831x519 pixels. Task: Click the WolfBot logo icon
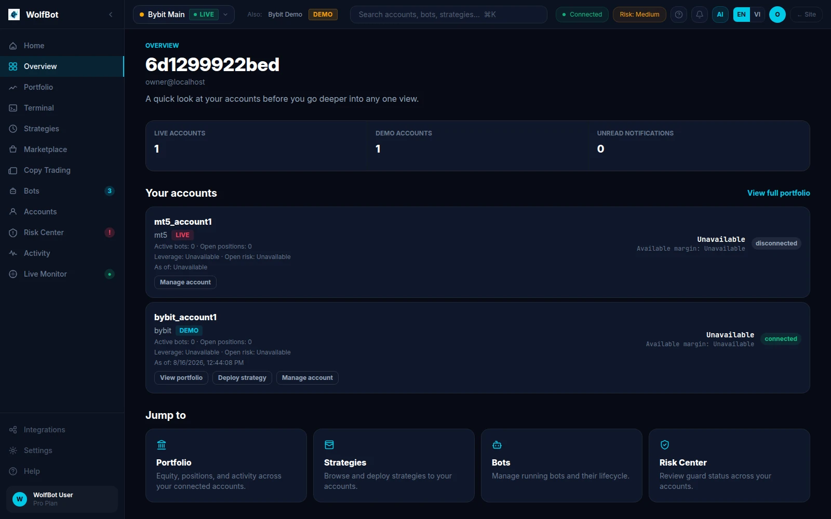[x=14, y=15]
